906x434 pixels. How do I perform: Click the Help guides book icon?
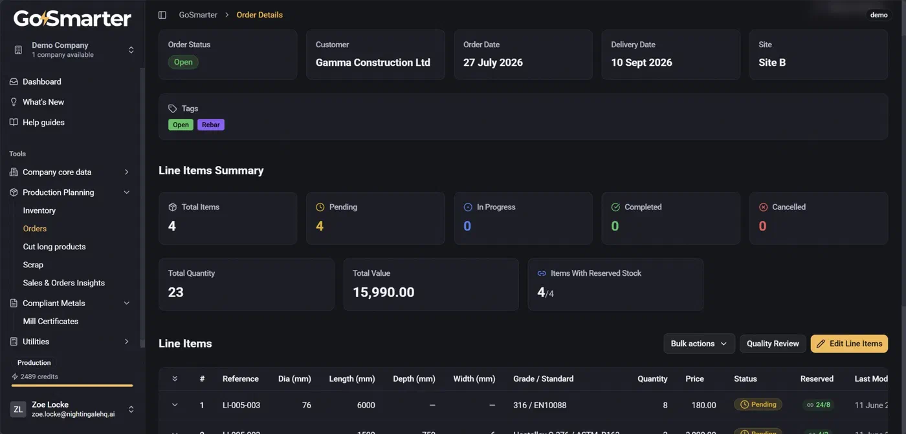pyautogui.click(x=14, y=122)
